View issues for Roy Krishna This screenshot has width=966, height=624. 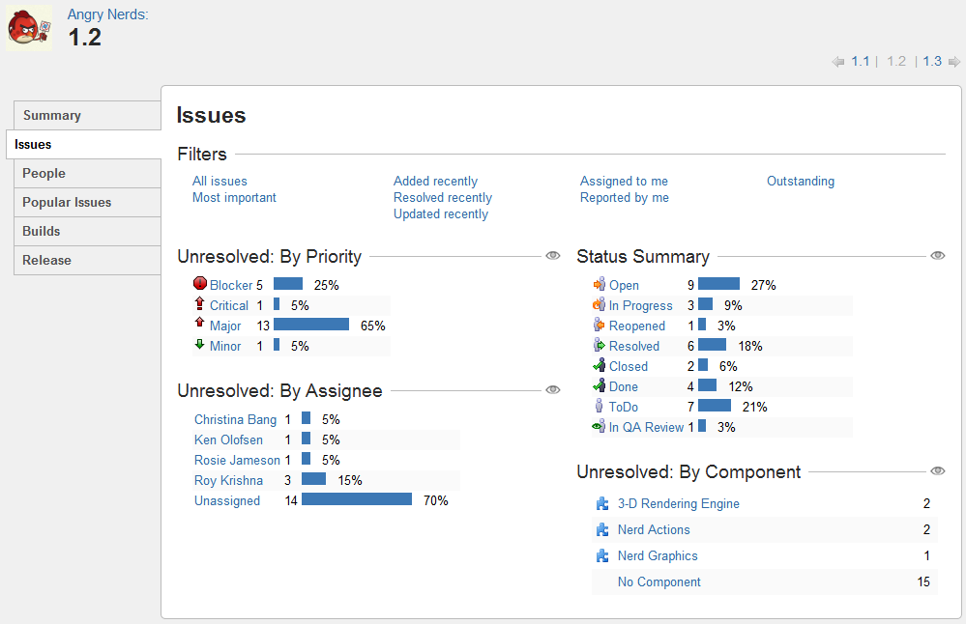click(228, 481)
